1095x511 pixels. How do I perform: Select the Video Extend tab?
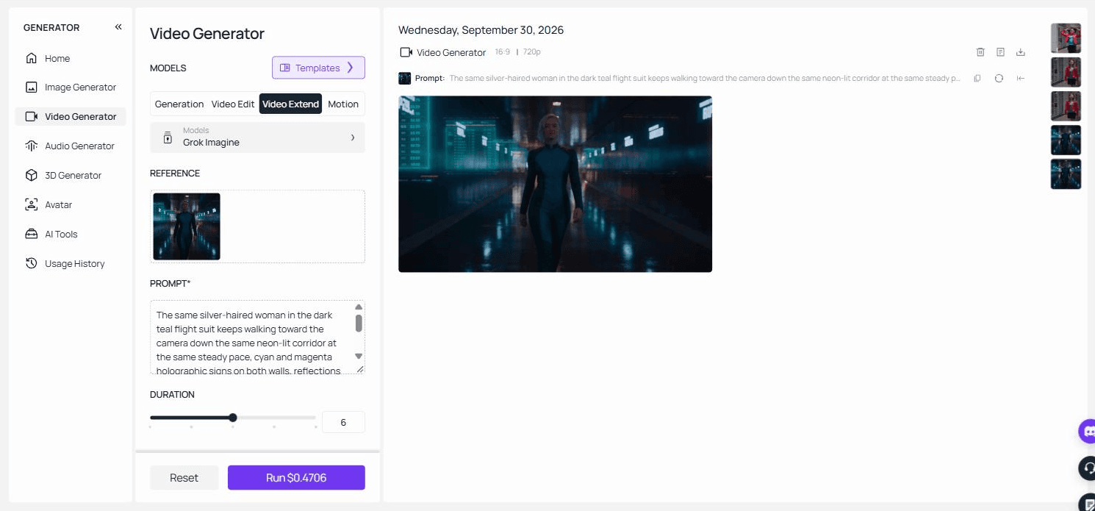coord(291,104)
